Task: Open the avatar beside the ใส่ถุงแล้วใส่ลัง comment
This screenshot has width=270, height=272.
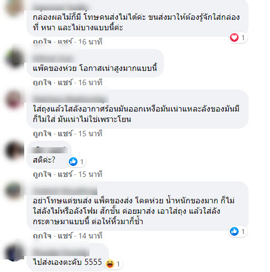Action: click(x=14, y=99)
